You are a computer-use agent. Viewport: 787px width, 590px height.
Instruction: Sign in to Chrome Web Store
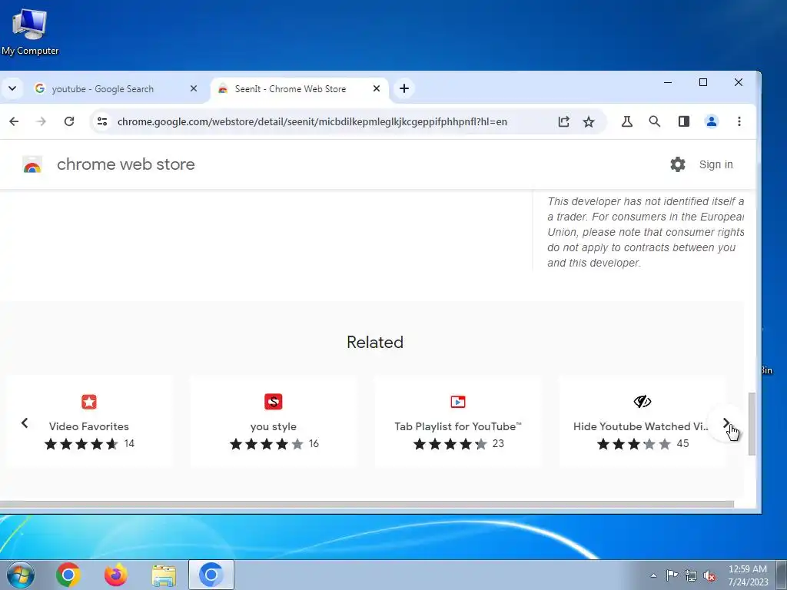pyautogui.click(x=716, y=164)
